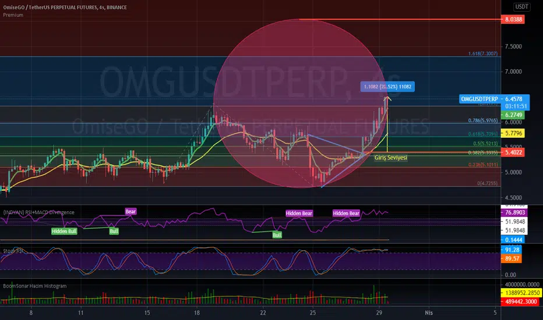Select the green 6.2749 price label
The width and height of the screenshot is (543, 320).
513,115
